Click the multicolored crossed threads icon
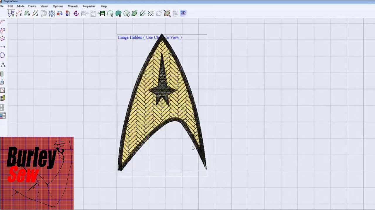 coord(167,13)
